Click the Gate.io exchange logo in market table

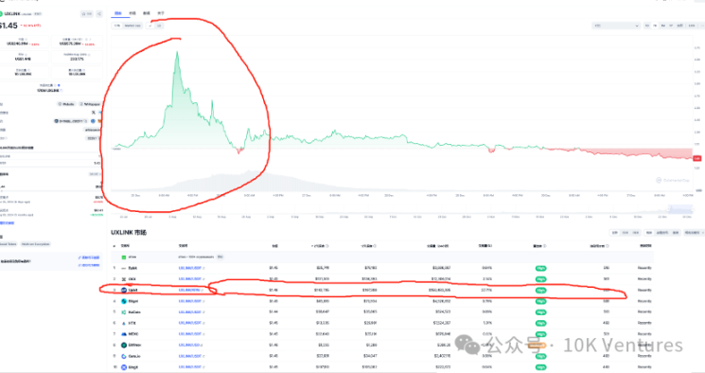pos(124,356)
